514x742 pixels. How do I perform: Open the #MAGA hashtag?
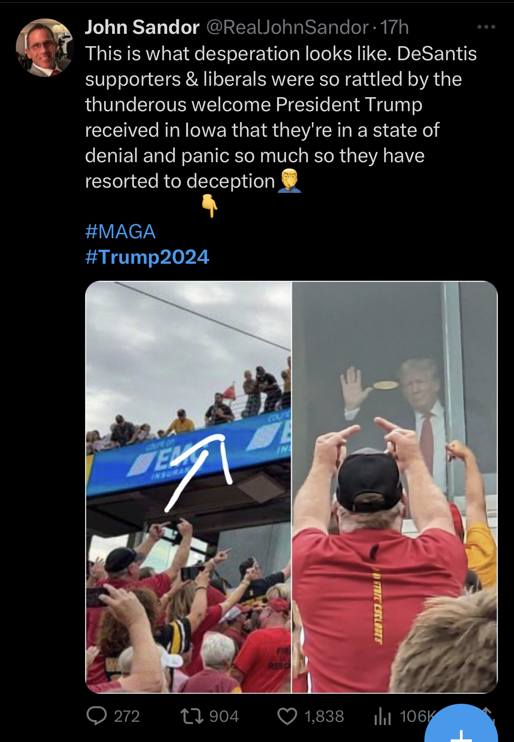click(x=120, y=231)
